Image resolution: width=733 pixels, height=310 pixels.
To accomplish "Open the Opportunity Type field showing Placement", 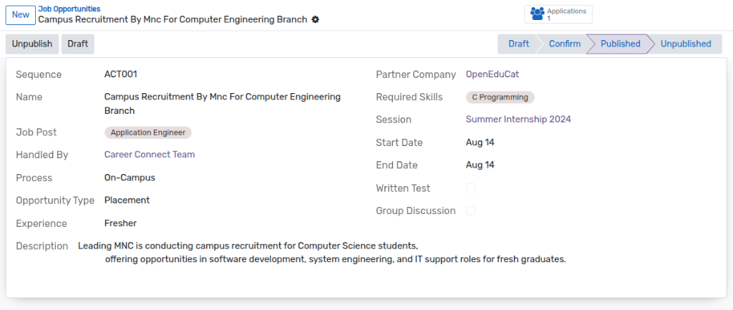I will click(127, 200).
